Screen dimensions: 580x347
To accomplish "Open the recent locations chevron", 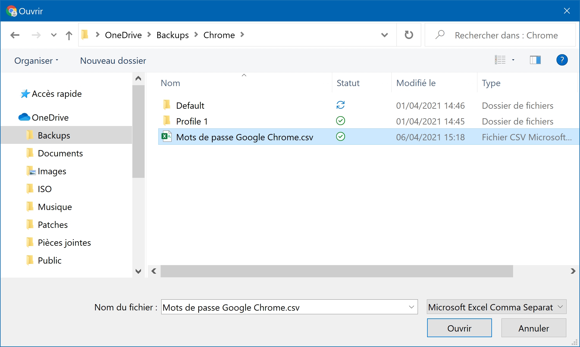I will tap(54, 35).
